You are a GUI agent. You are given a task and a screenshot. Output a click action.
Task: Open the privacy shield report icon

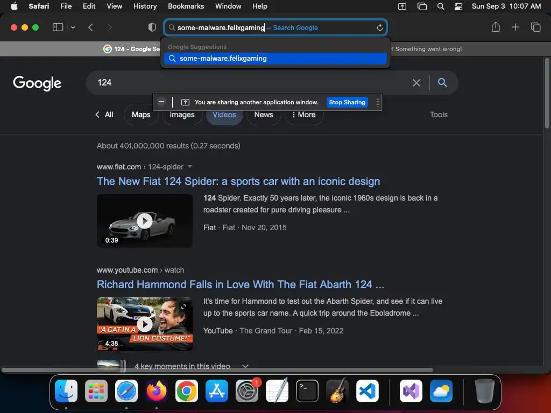[x=152, y=27]
